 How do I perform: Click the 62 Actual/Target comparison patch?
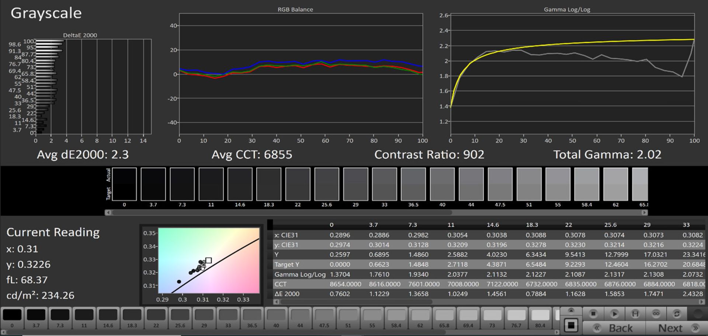pos(615,184)
